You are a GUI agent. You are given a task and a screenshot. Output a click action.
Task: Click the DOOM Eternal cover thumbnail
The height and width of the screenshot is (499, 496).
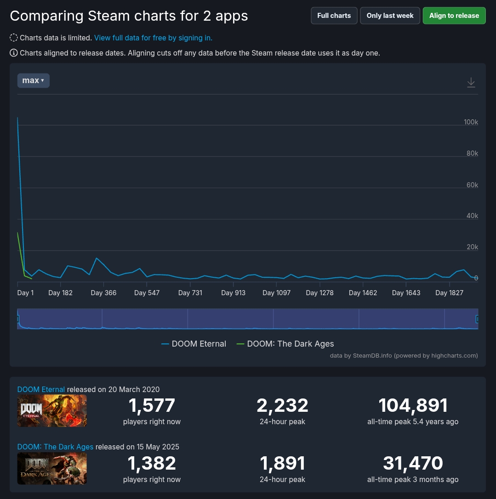point(52,410)
